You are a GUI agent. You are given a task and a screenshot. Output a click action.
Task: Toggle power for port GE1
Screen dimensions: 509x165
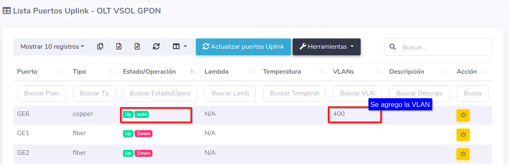463,135
